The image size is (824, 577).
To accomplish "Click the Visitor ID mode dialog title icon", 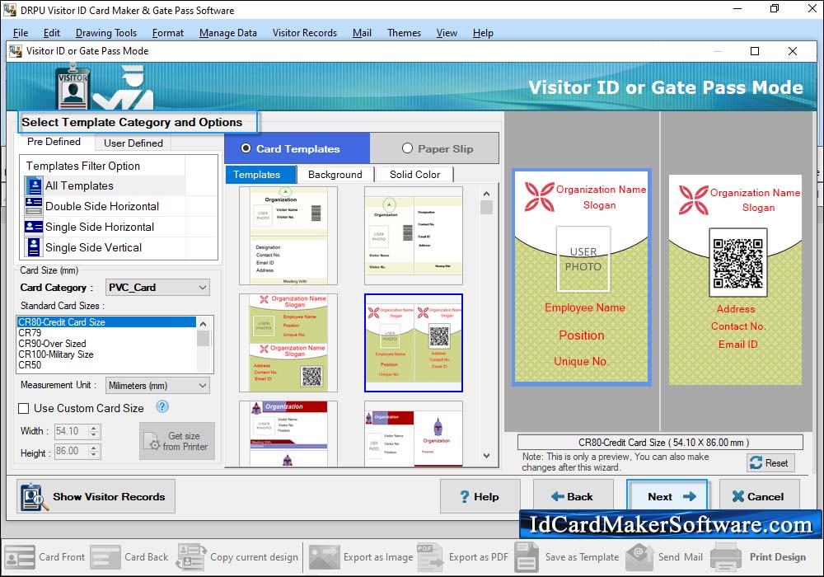I will pos(16,51).
